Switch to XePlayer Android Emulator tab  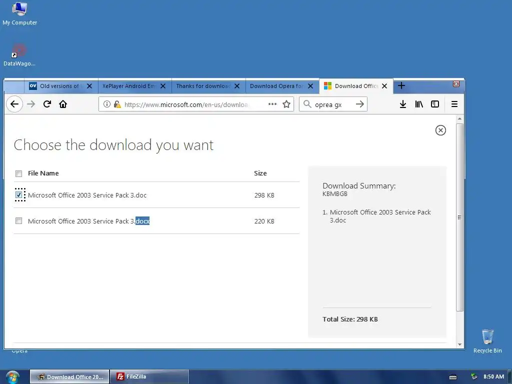coord(135,86)
